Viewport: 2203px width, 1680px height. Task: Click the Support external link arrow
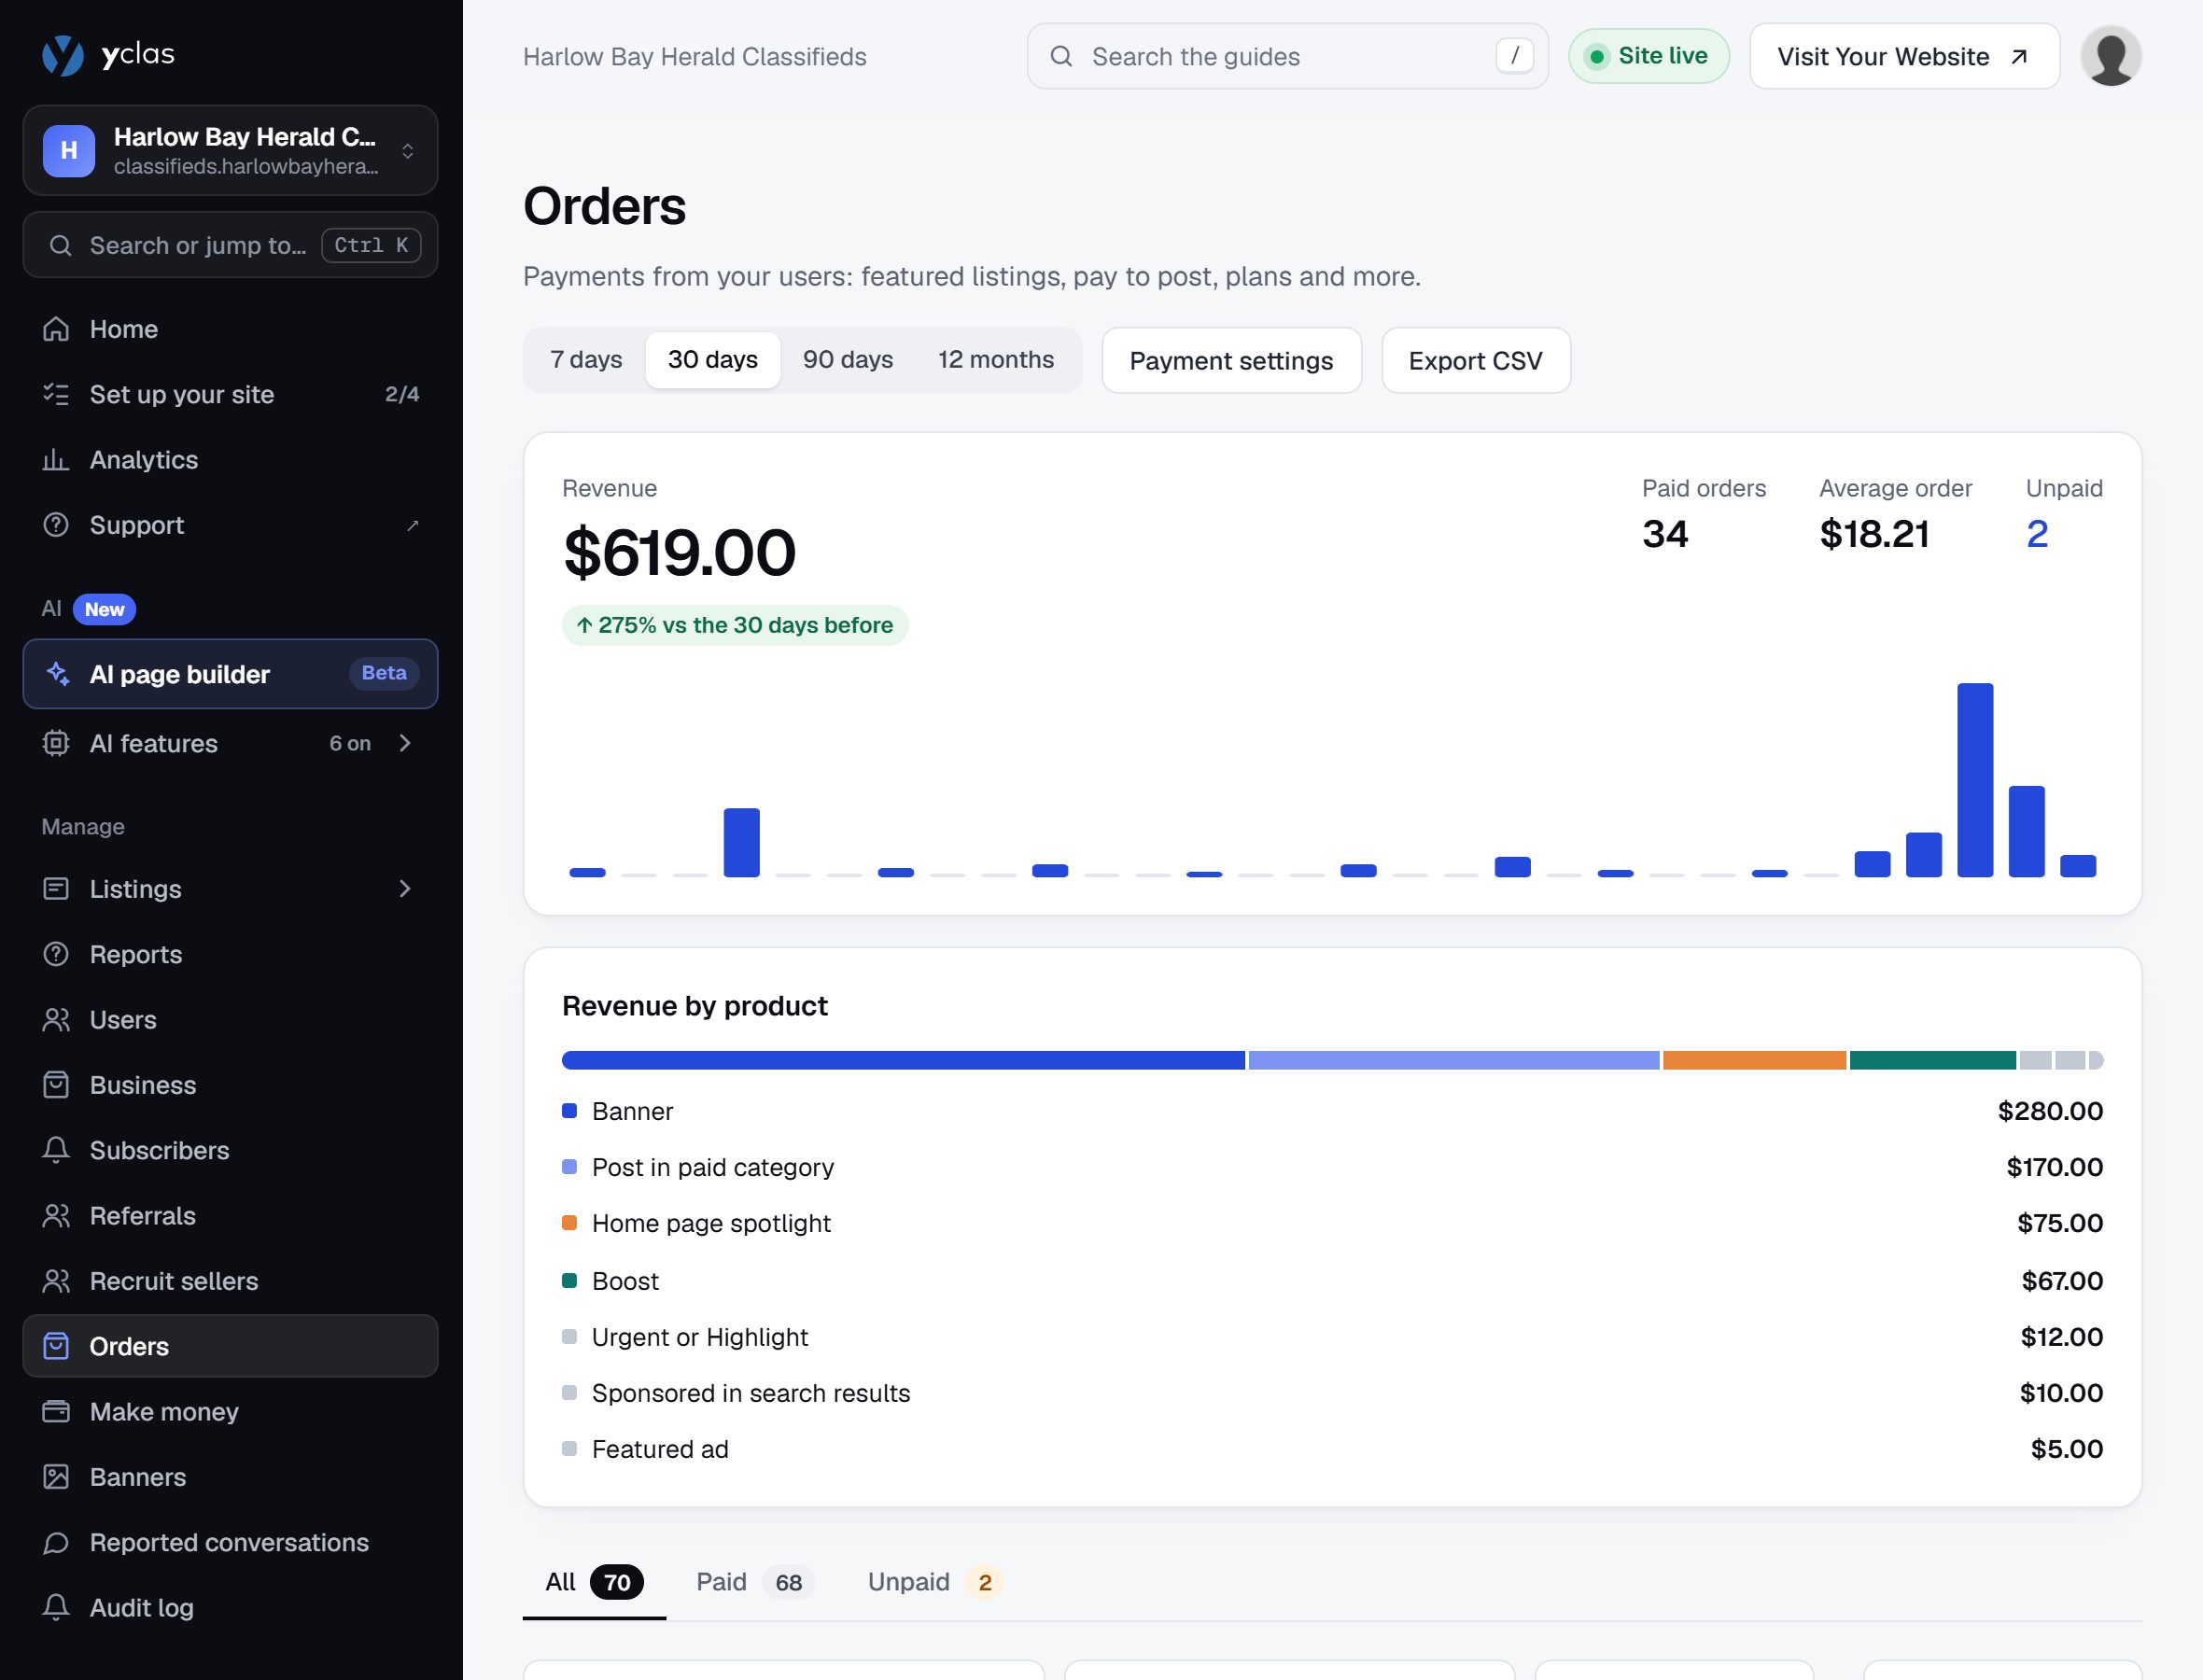(x=412, y=525)
